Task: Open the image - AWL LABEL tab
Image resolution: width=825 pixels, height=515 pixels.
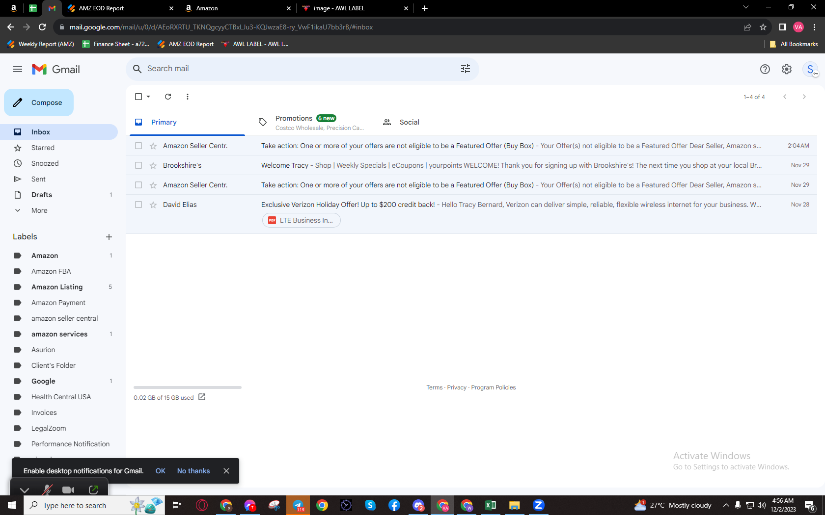Action: (x=355, y=8)
